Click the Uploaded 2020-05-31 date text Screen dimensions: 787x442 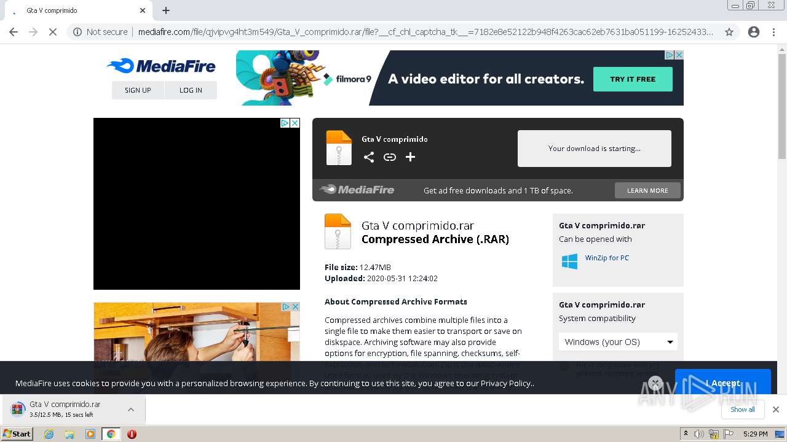381,279
